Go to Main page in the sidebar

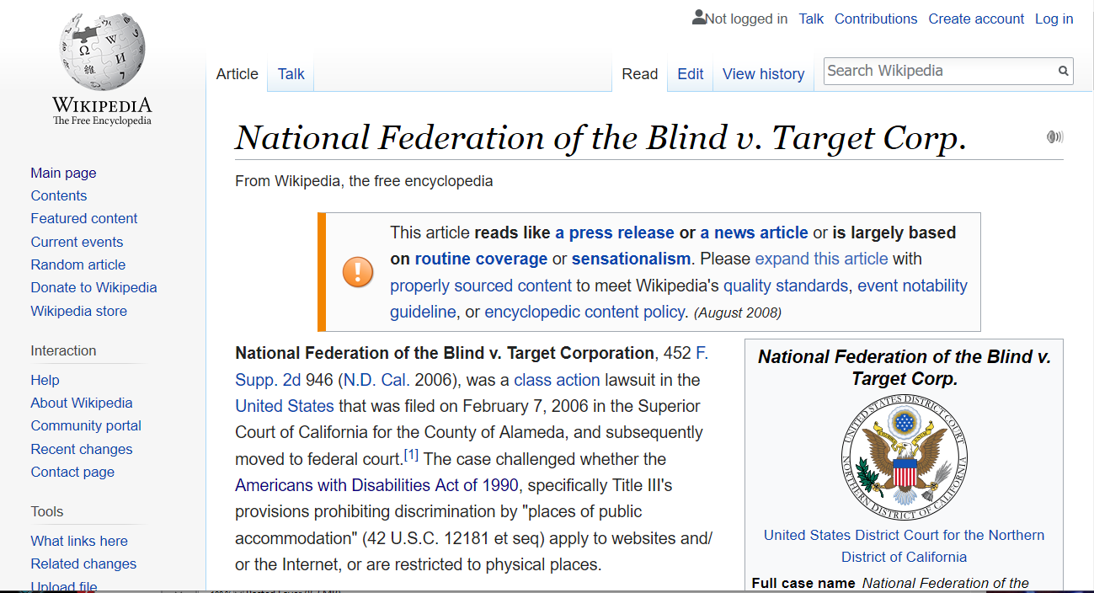64,173
